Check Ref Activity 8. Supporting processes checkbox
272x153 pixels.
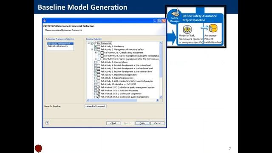(95, 78)
